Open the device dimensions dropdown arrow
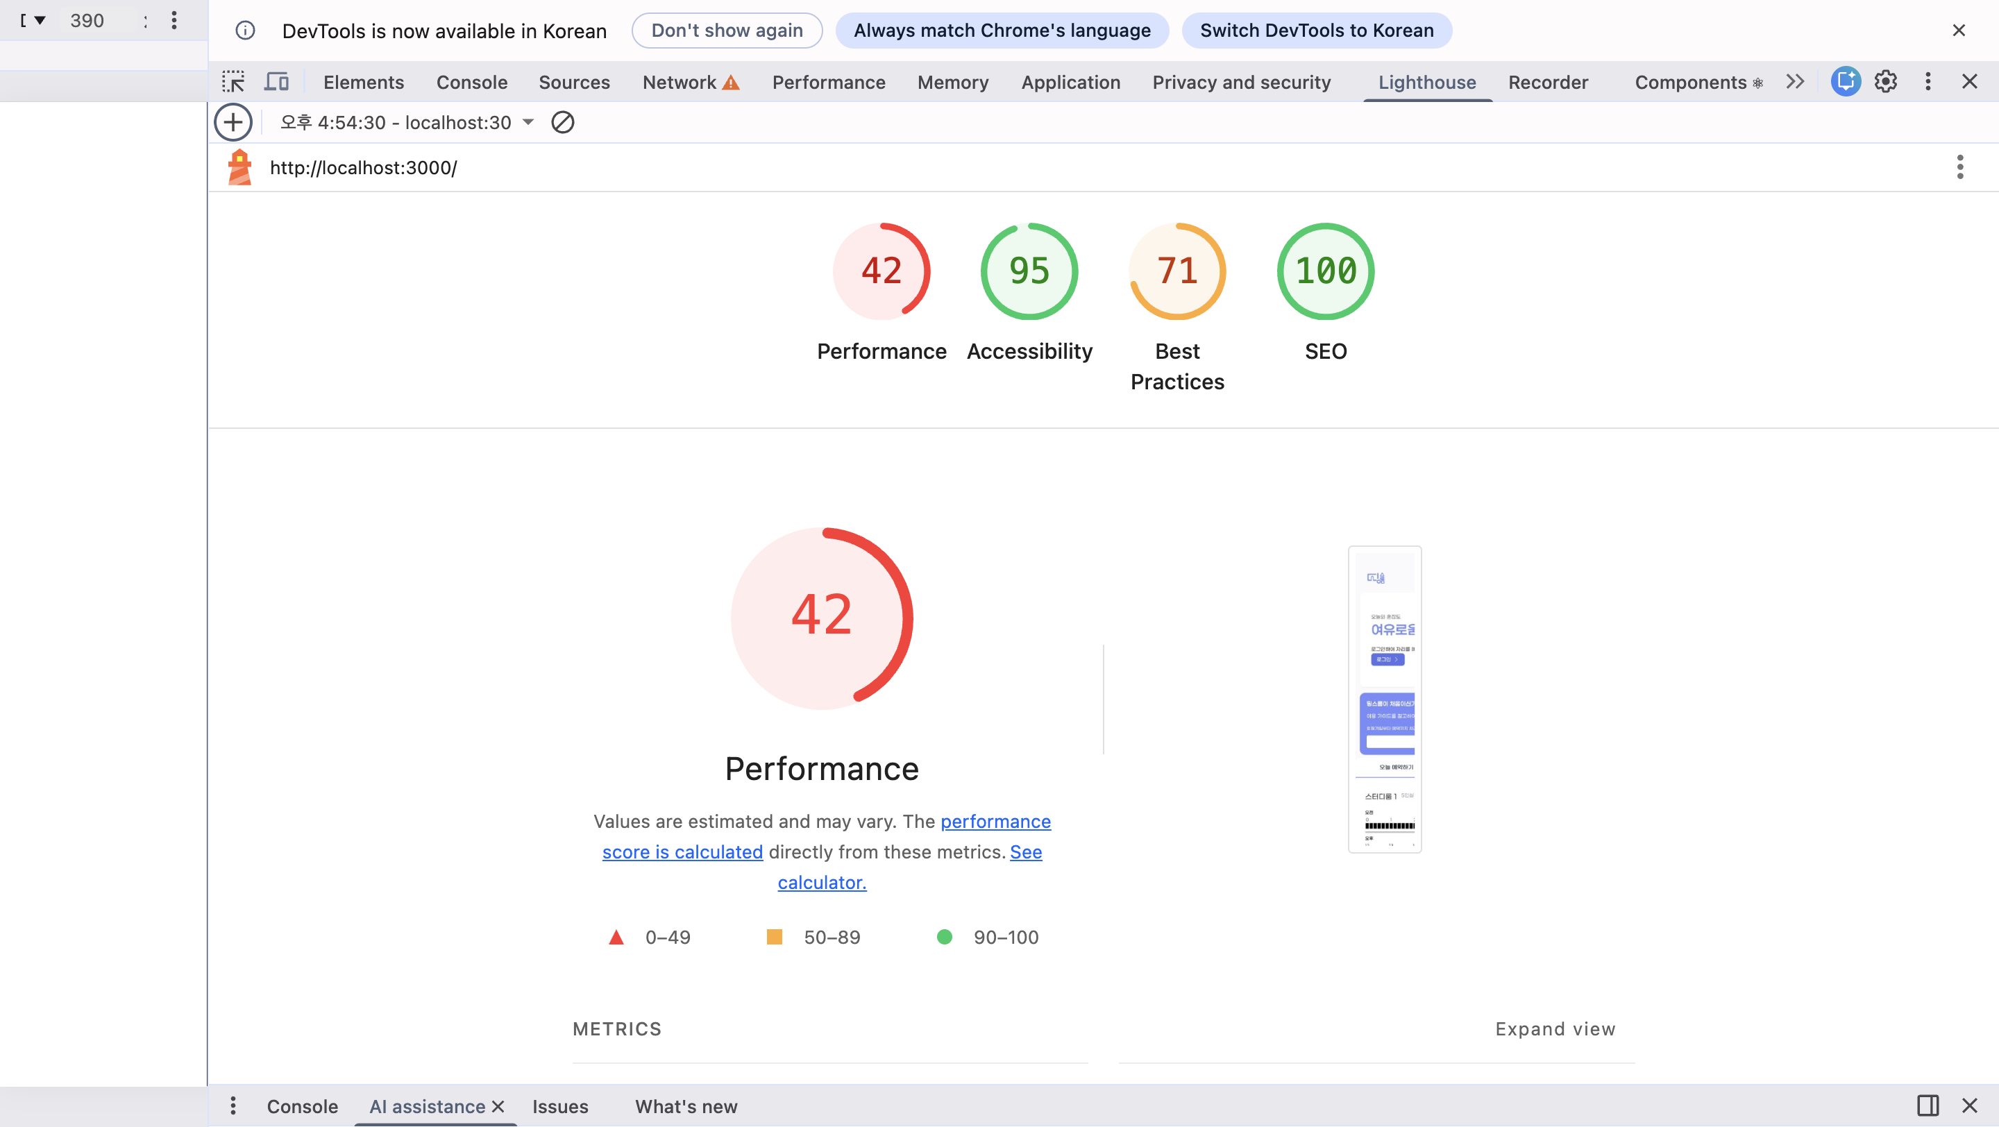 point(40,20)
